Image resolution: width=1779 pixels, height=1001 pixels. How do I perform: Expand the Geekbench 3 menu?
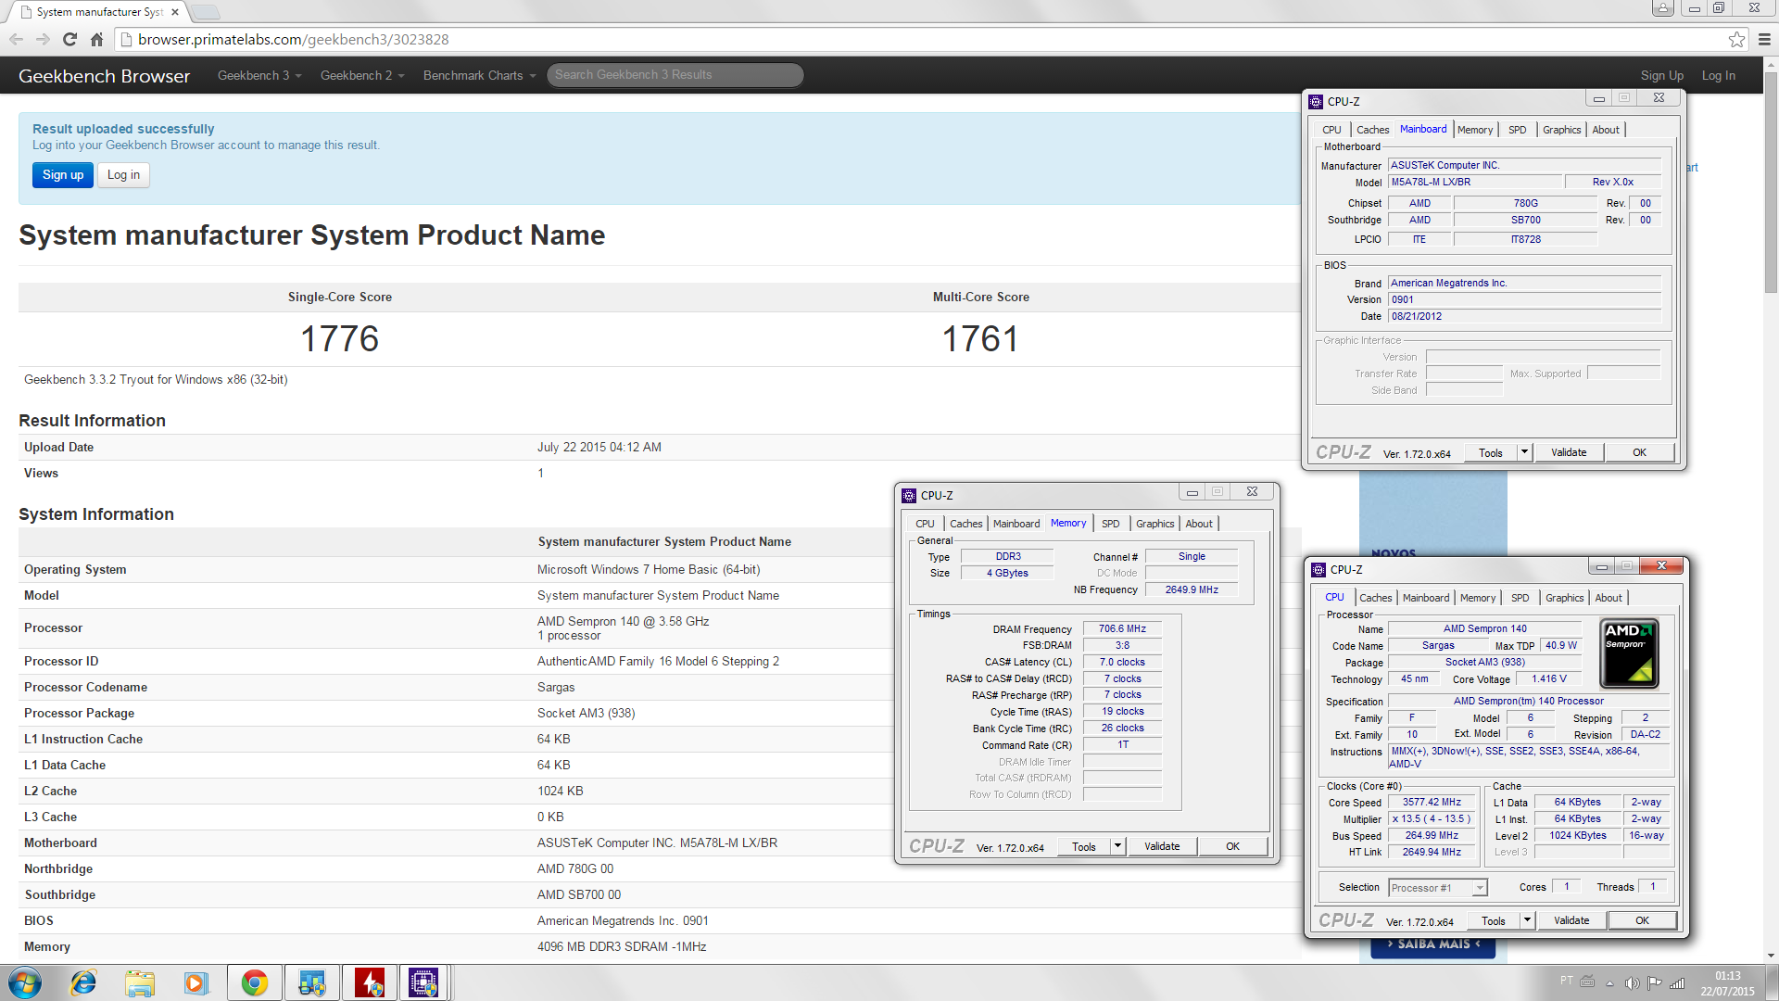tap(259, 75)
